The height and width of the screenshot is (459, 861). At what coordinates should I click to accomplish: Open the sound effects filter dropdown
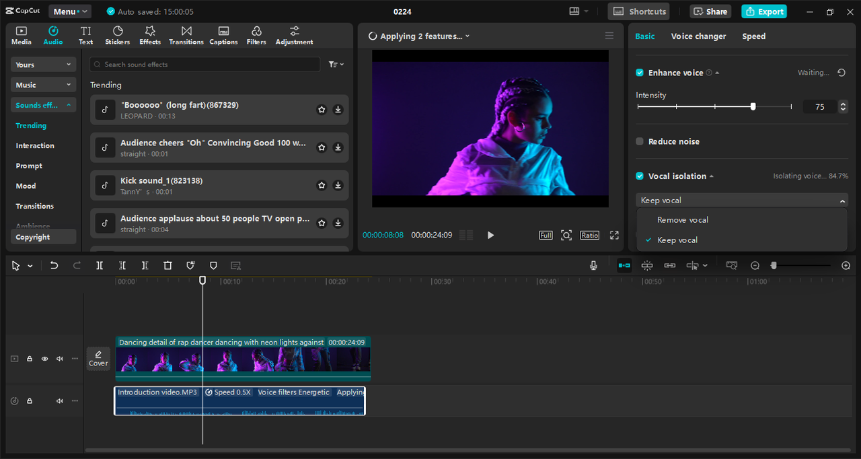336,65
